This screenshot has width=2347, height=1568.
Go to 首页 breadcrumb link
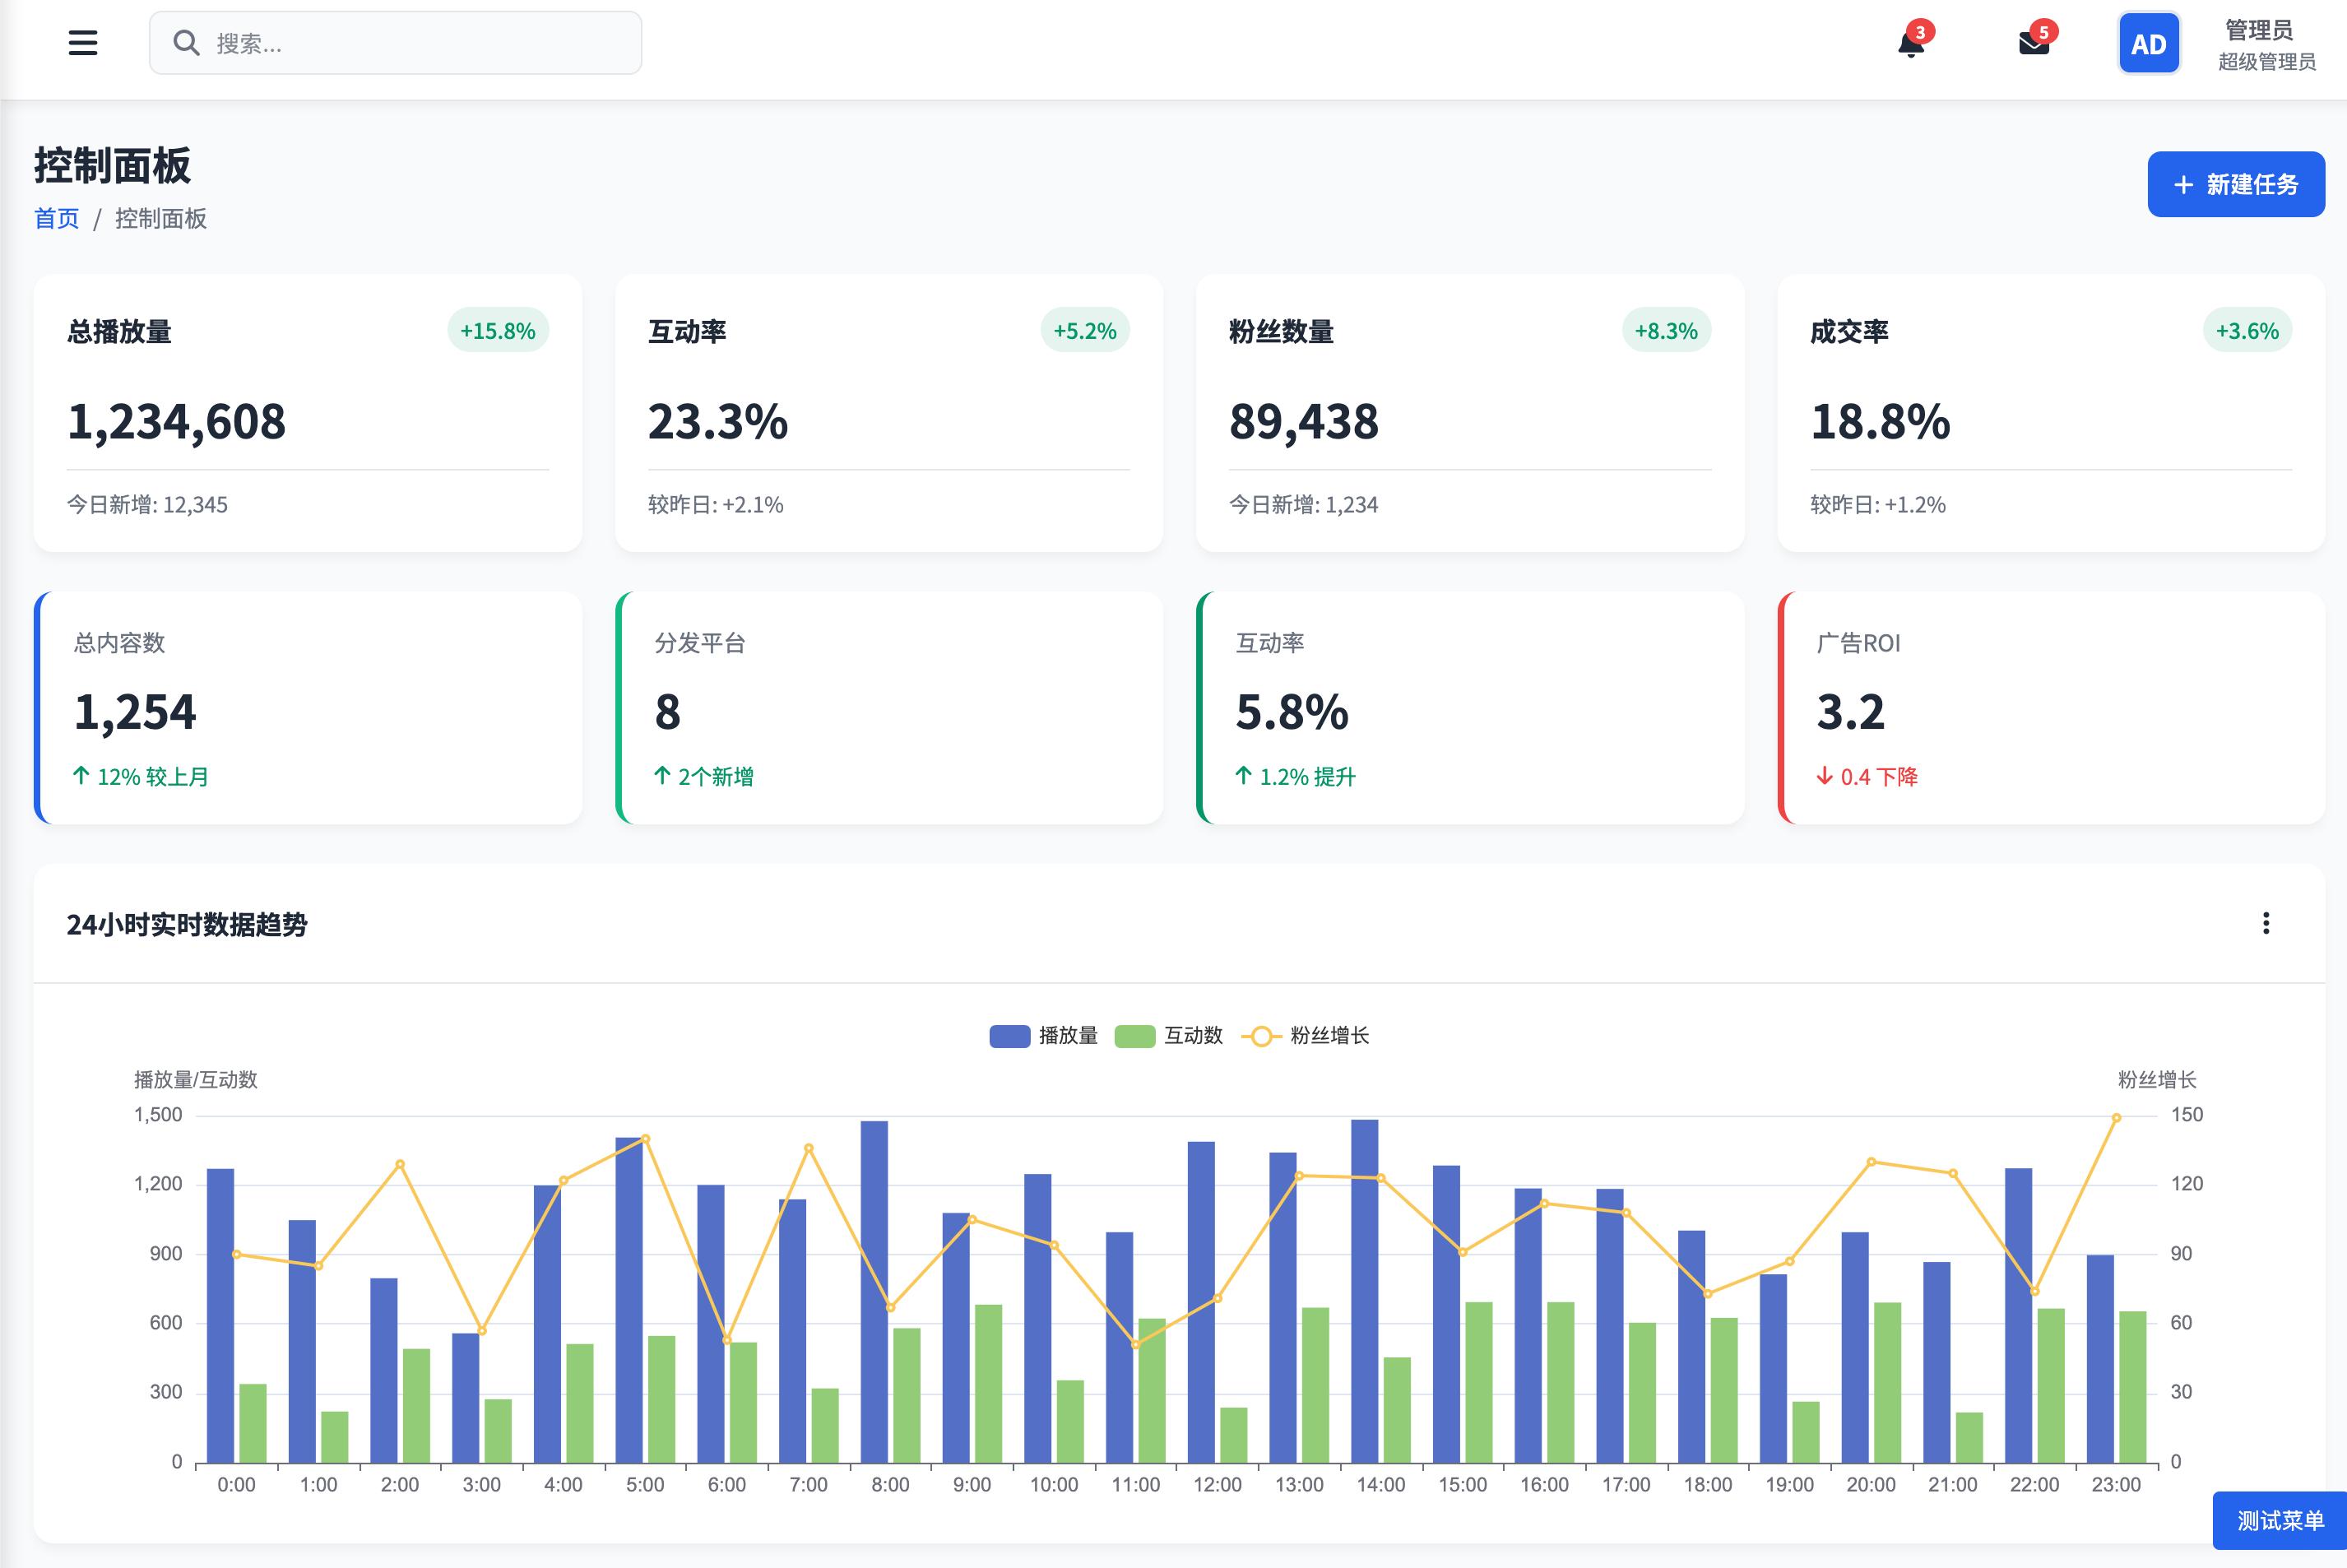coord(57,219)
